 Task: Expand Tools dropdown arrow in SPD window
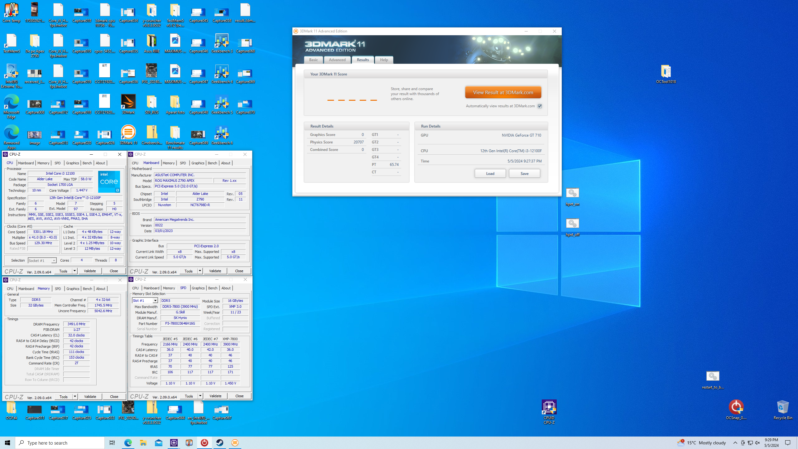pyautogui.click(x=200, y=396)
